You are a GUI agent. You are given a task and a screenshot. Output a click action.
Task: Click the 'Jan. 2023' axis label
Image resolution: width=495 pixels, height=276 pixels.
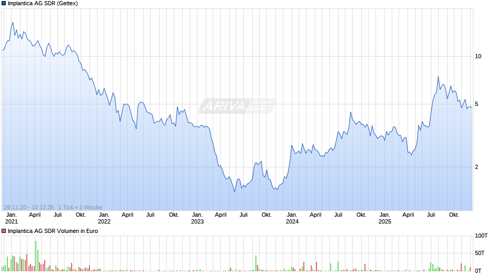coord(197,218)
